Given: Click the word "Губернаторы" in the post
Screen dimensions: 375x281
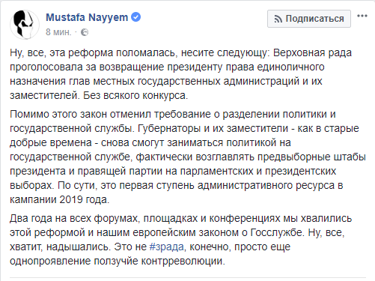Looking at the screenshot, I should click(169, 128).
